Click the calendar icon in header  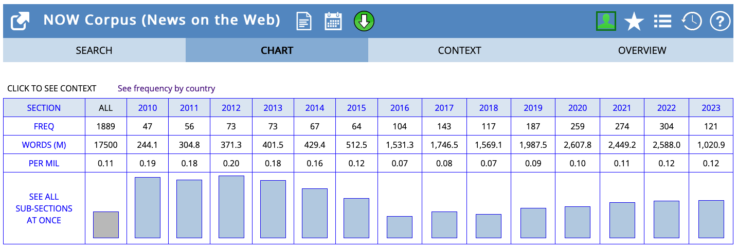[x=333, y=21]
